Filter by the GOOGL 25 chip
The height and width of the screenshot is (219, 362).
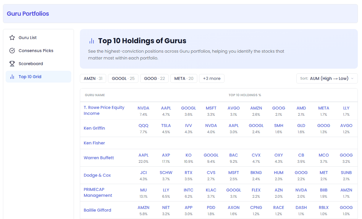123,78
